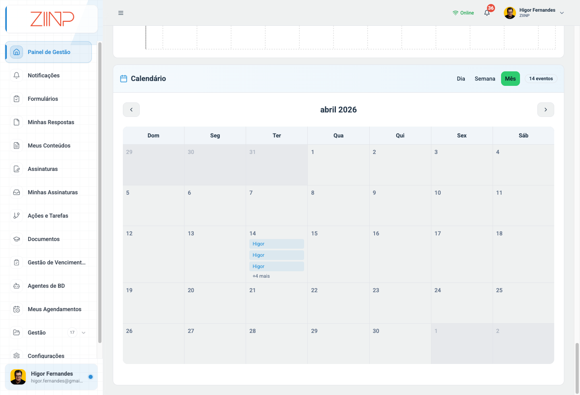580x395 pixels.
Task: Click the user avatar in top bar
Action: 510,13
